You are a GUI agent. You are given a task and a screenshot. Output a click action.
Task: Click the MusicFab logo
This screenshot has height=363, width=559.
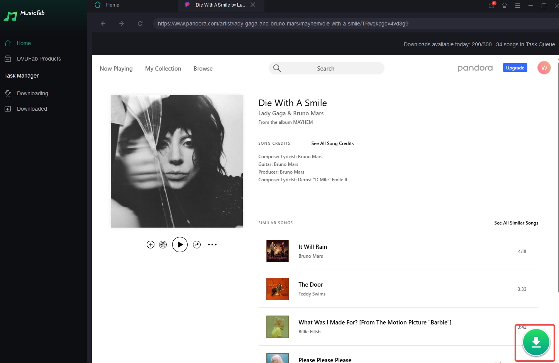point(24,15)
